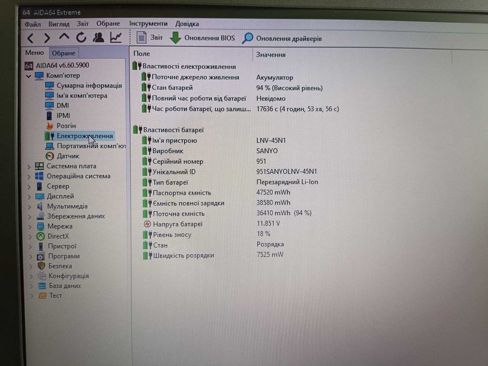Click the Дисплей monitor icon
Image resolution: width=488 pixels, height=366 pixels.
[40, 197]
